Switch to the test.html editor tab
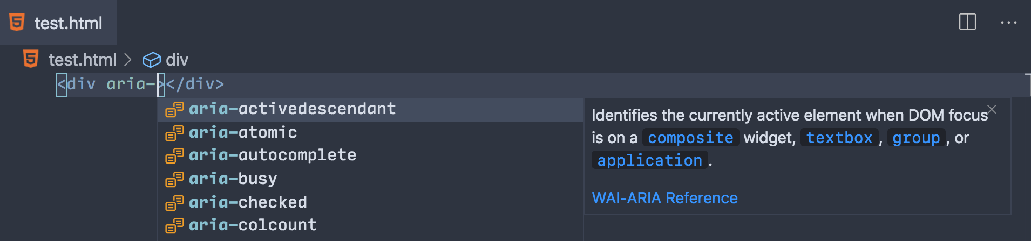 (68, 23)
